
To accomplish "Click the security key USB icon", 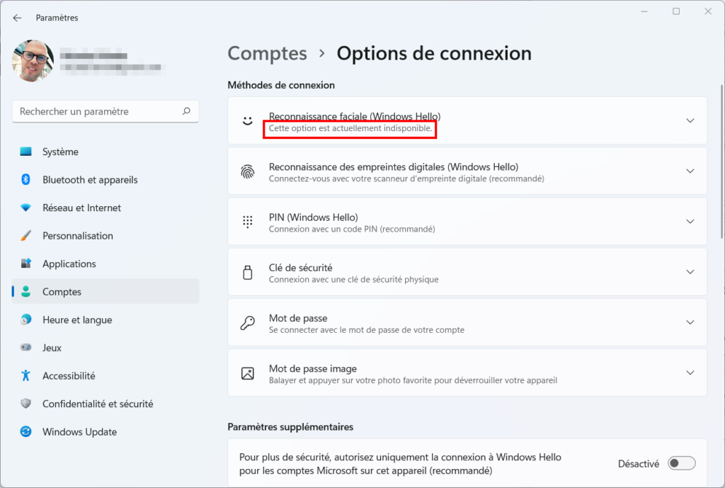I will tap(248, 273).
